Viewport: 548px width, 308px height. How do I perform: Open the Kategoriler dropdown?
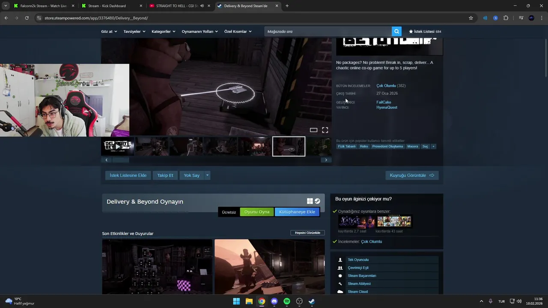[164, 32]
